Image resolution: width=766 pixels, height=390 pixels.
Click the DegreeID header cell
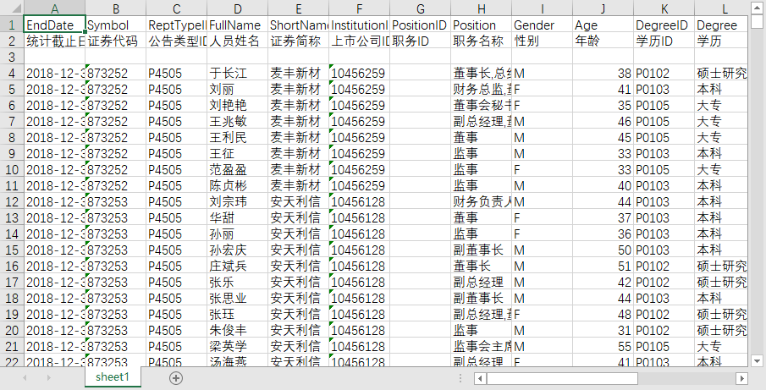click(664, 25)
